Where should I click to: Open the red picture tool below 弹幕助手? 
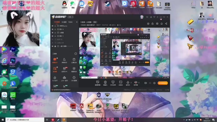pyautogui.click(x=55, y=69)
